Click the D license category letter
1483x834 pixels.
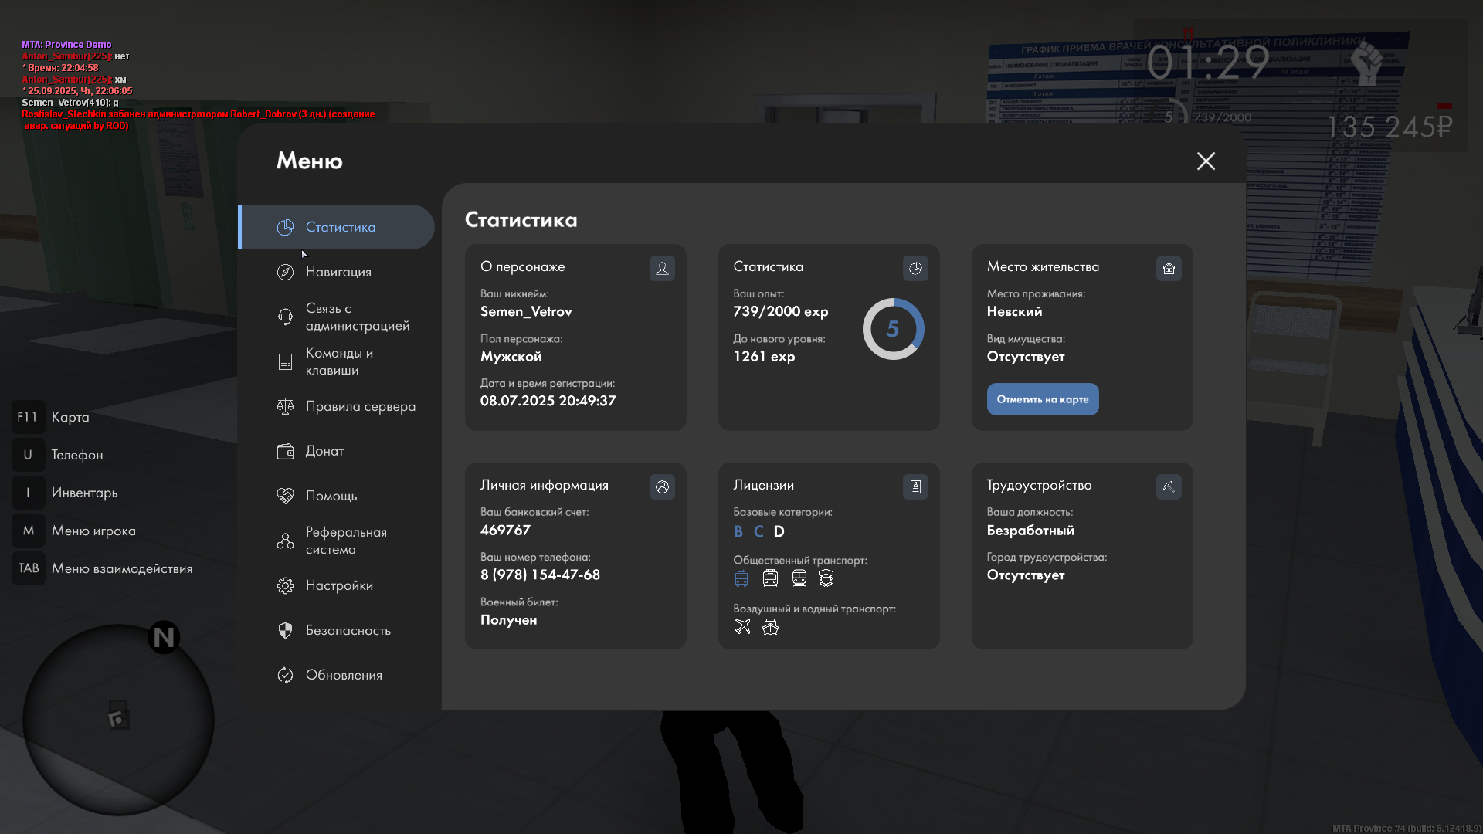pos(779,531)
